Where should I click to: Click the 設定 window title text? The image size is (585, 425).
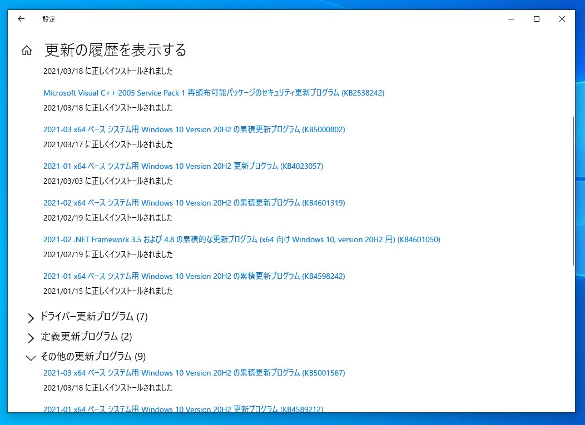pos(49,19)
